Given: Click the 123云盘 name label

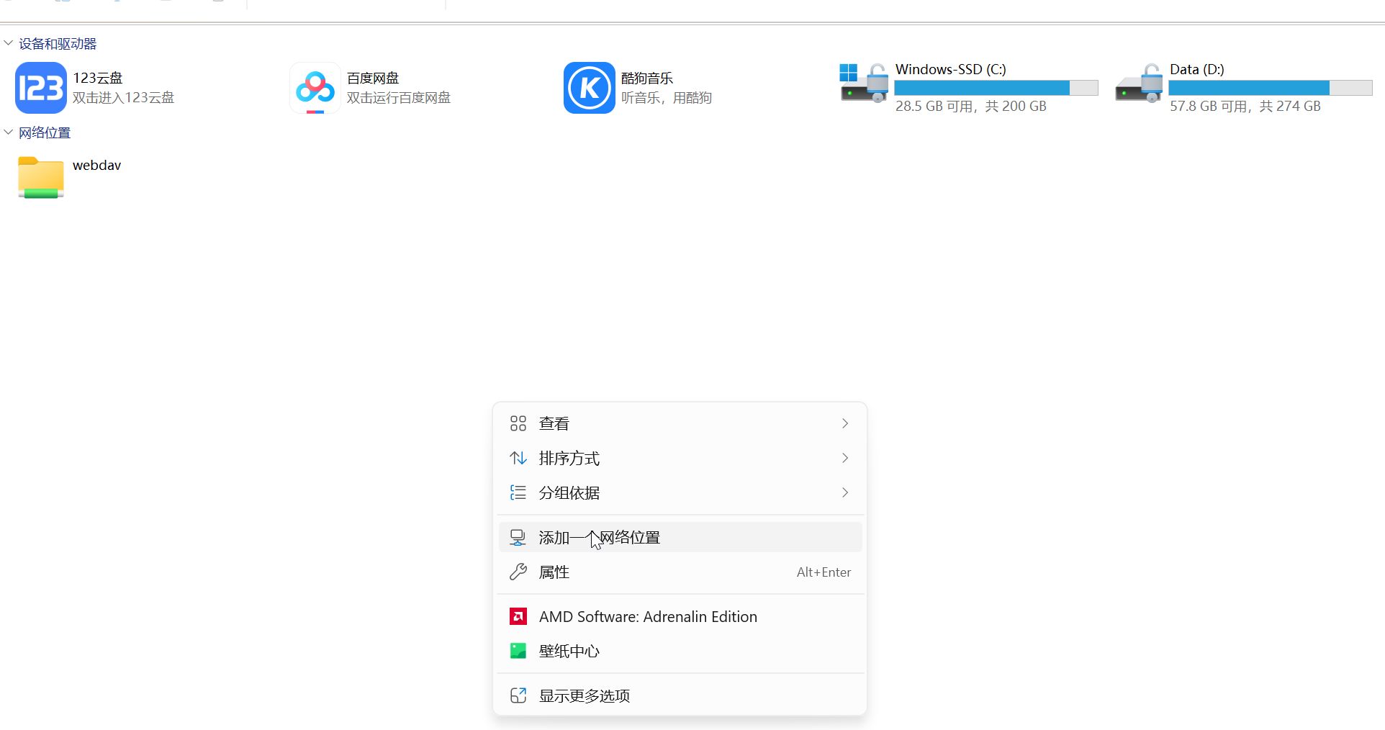Looking at the screenshot, I should 98,78.
